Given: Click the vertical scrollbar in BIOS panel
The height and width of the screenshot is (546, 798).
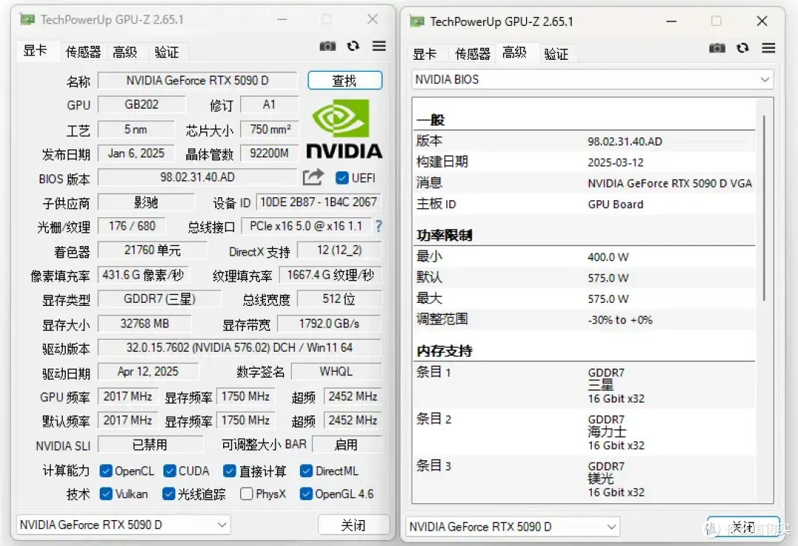Looking at the screenshot, I should point(764,208).
